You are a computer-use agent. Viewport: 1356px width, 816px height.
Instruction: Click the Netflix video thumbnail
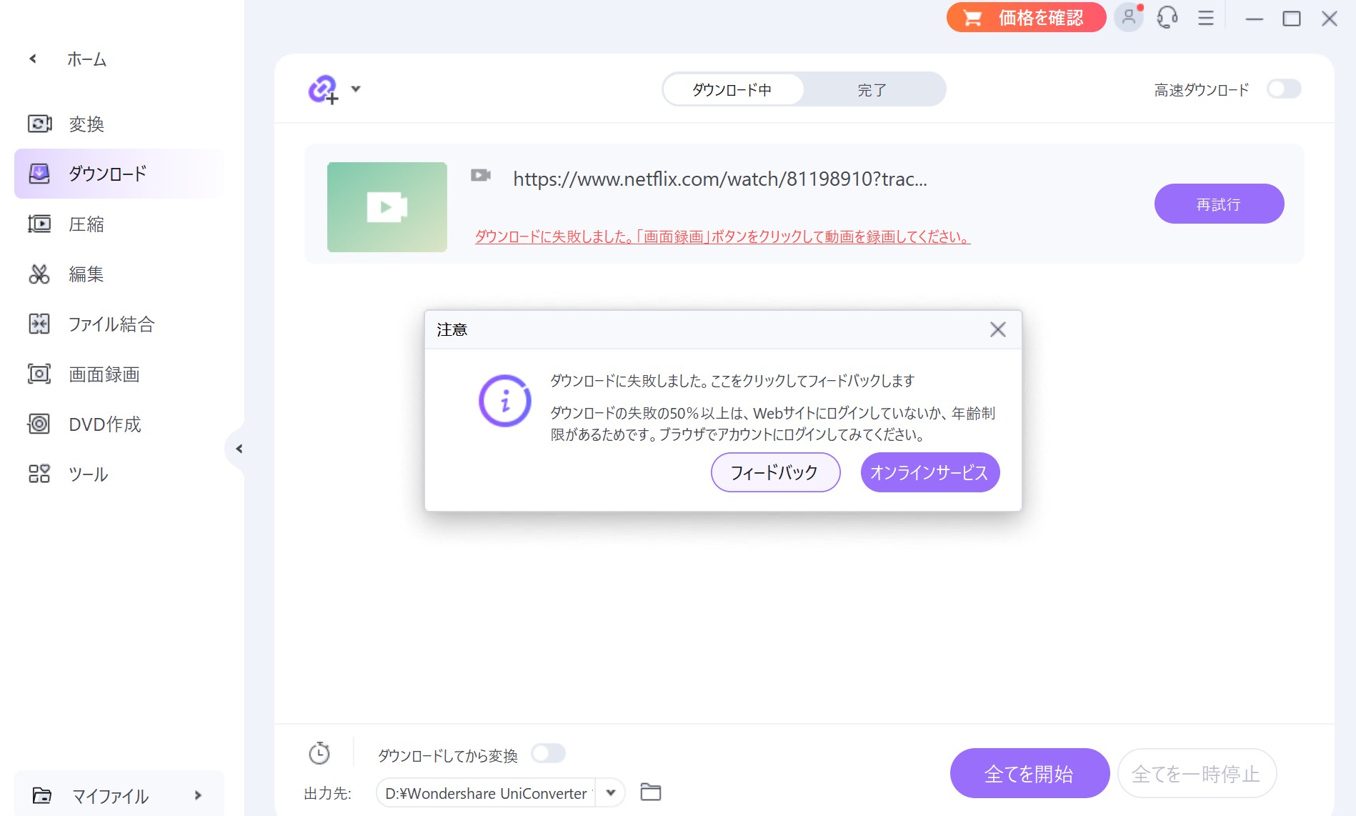point(387,207)
